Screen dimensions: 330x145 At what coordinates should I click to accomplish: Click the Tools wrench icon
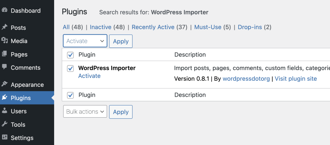pyautogui.click(x=5, y=124)
